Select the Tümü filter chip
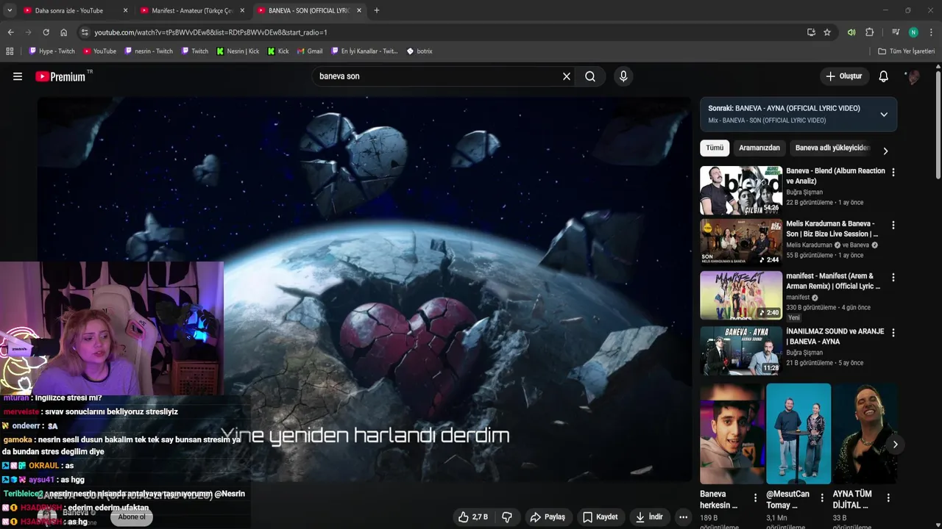This screenshot has width=942, height=529. pyautogui.click(x=715, y=148)
